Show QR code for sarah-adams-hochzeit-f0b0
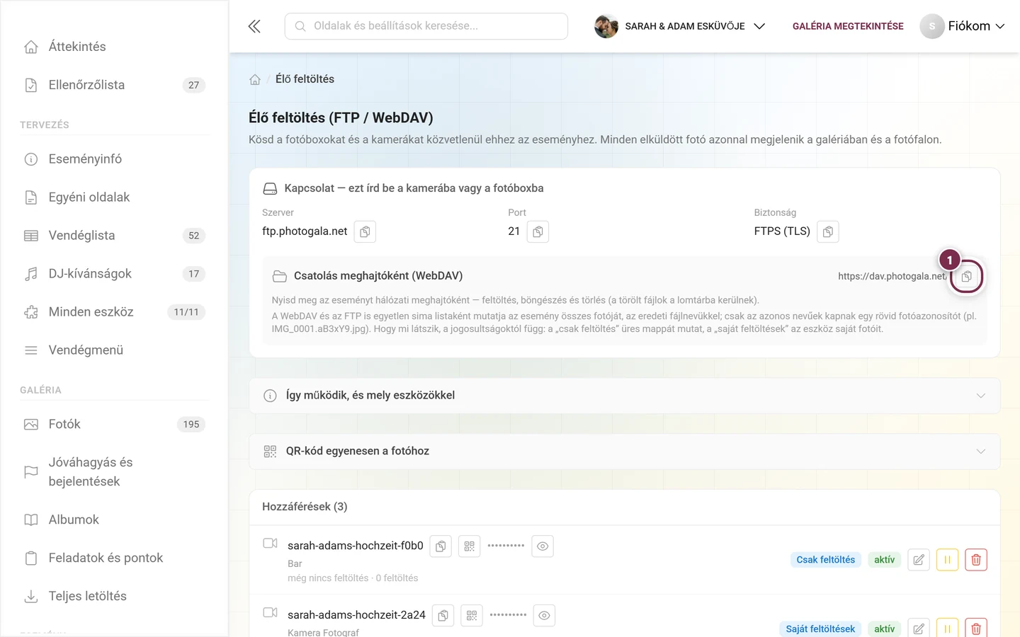1020x637 pixels. tap(470, 546)
